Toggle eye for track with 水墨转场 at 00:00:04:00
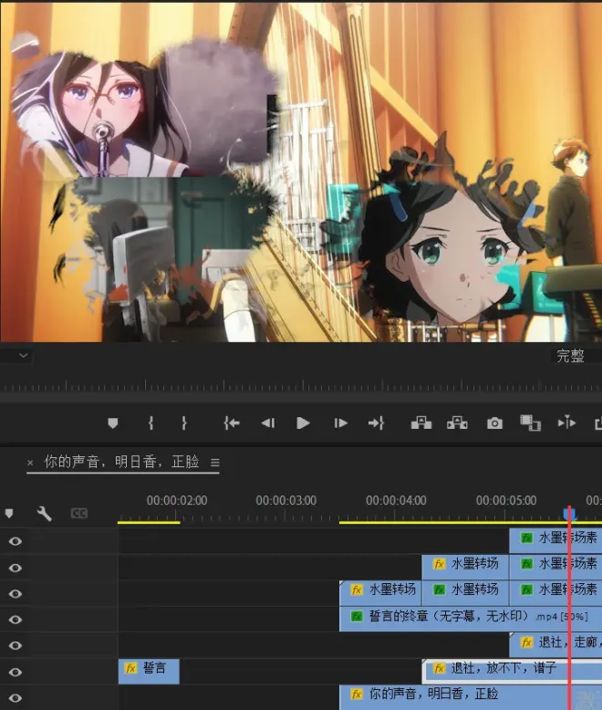Screen dimensions: 602x710 coord(15,593)
